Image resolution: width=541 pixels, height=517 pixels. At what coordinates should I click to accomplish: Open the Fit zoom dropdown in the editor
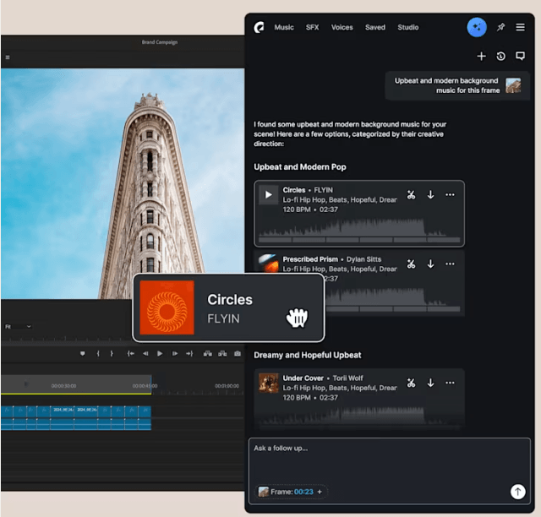point(18,326)
